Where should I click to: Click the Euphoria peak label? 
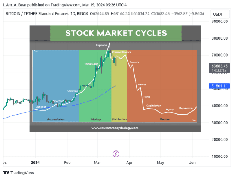point(101,45)
